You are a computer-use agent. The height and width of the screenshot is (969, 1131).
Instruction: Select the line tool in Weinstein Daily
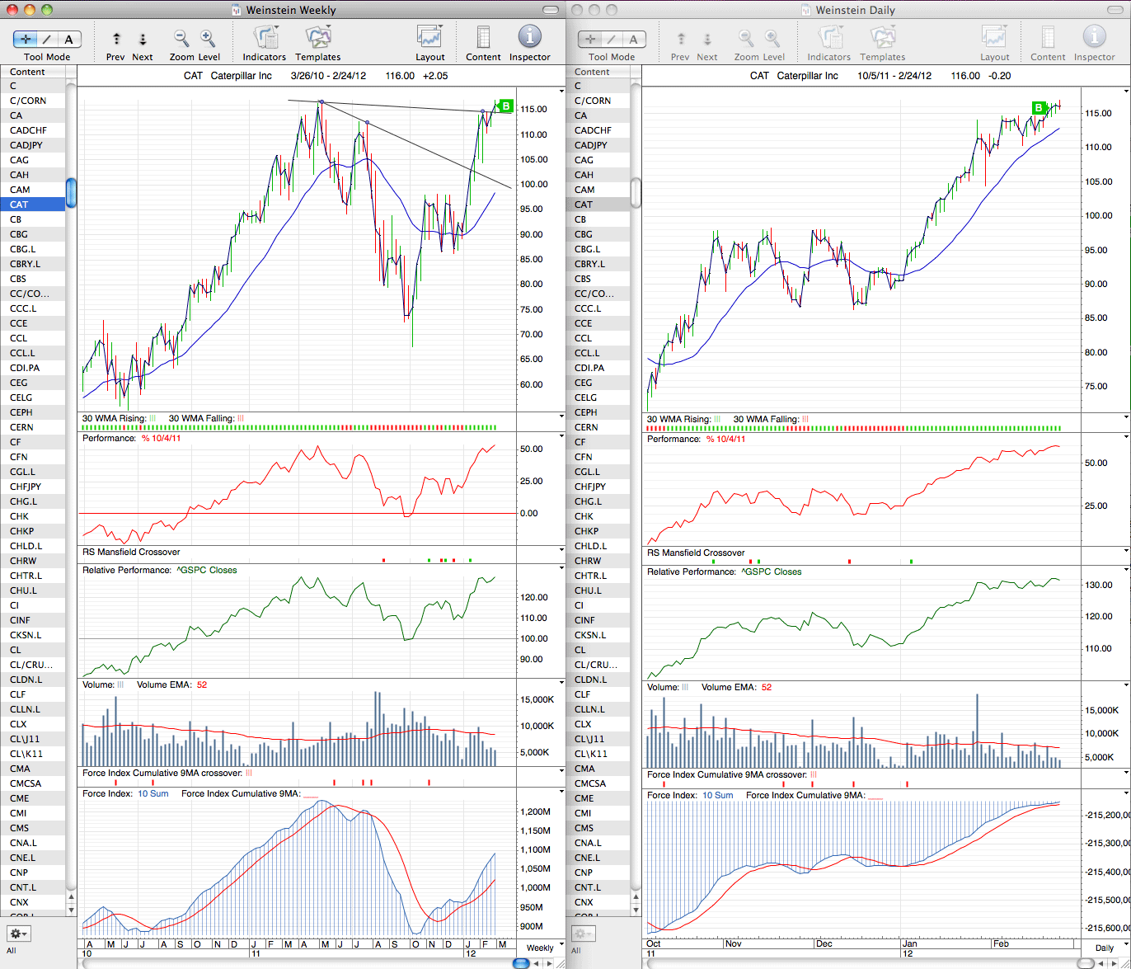[612, 39]
